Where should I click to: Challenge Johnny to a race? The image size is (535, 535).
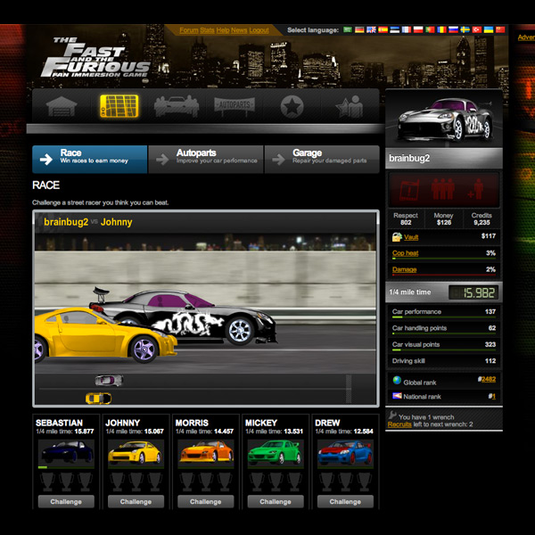(136, 501)
